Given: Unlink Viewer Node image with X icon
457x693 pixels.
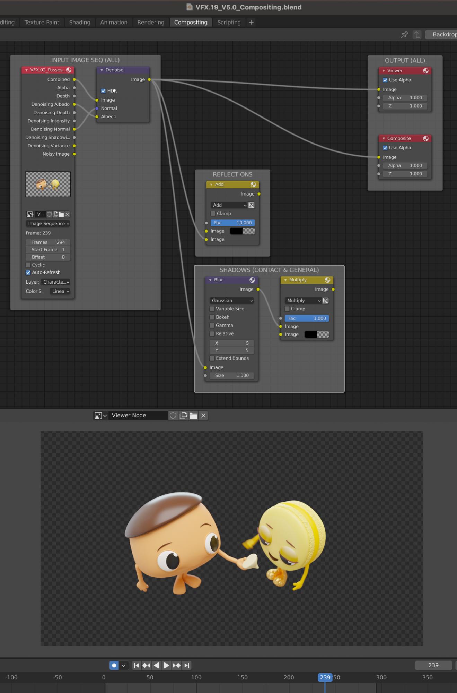Looking at the screenshot, I should pyautogui.click(x=203, y=415).
